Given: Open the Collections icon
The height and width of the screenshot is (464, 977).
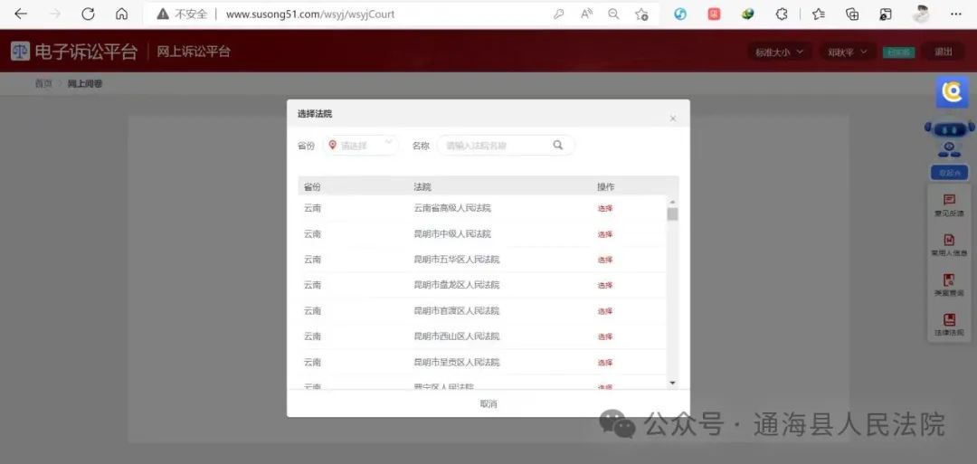Looking at the screenshot, I should click(852, 14).
